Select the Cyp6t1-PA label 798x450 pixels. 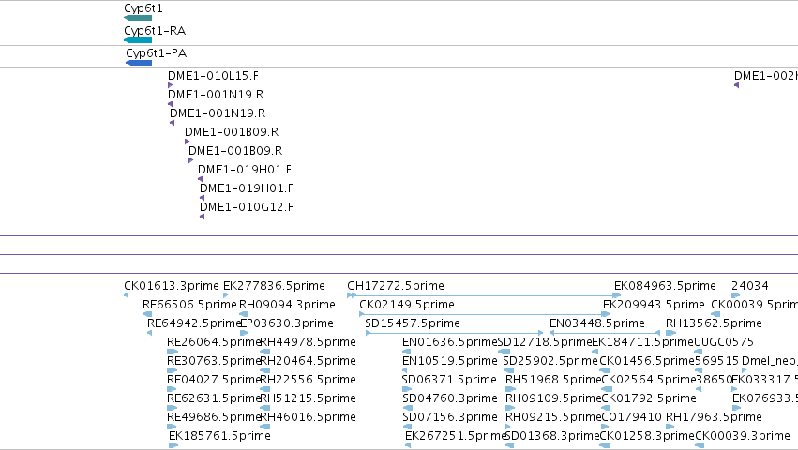point(157,52)
